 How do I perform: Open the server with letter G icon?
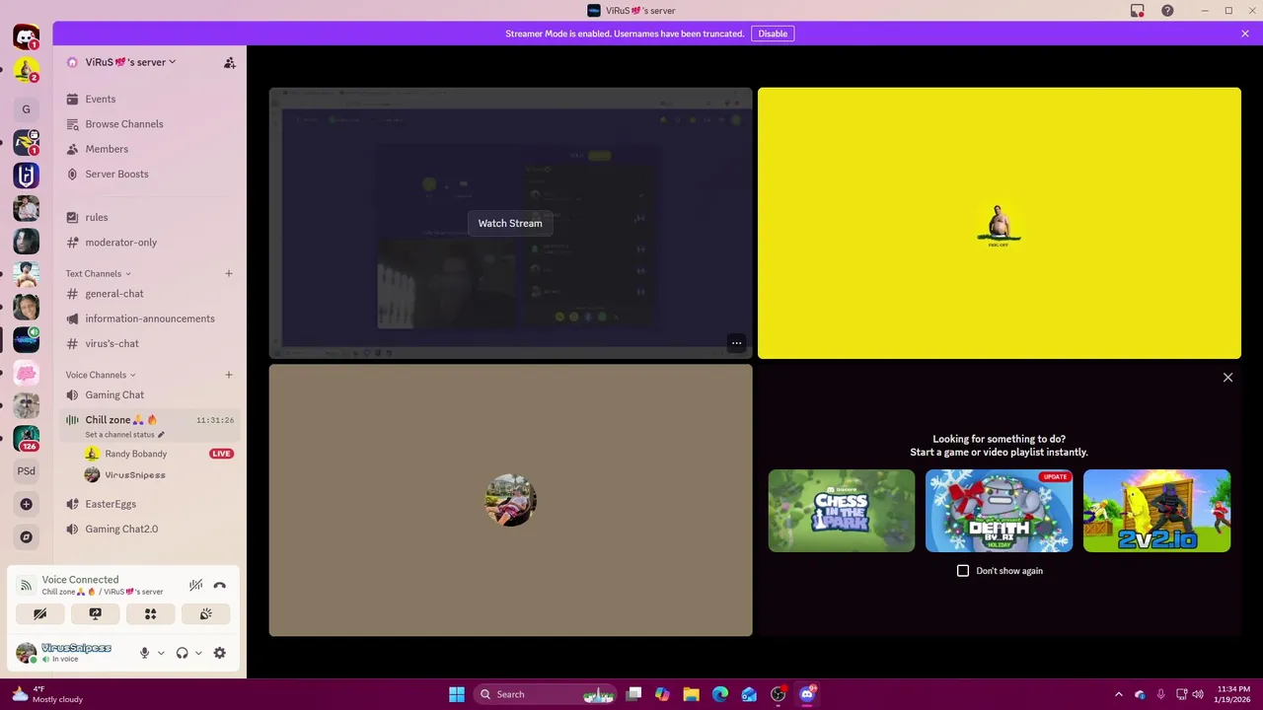click(x=27, y=109)
